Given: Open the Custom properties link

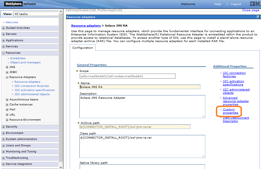Looking at the screenshot, I should point(230,111).
